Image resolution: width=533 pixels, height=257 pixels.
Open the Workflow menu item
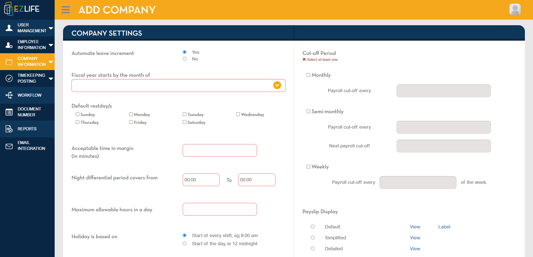(x=27, y=95)
